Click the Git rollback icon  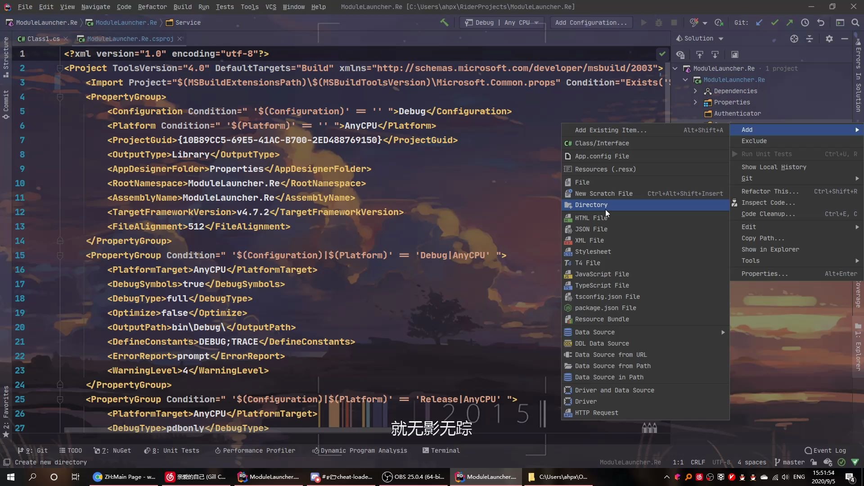coord(821,22)
